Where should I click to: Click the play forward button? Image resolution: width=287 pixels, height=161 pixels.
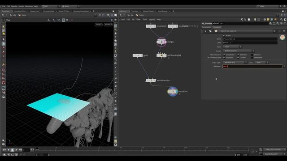16,150
